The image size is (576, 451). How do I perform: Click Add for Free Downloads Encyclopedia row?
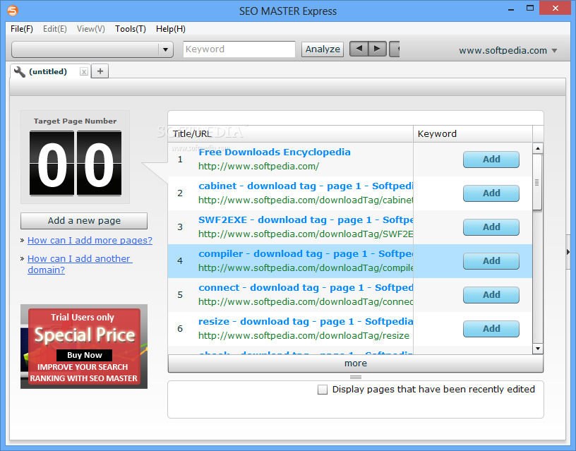coord(491,160)
